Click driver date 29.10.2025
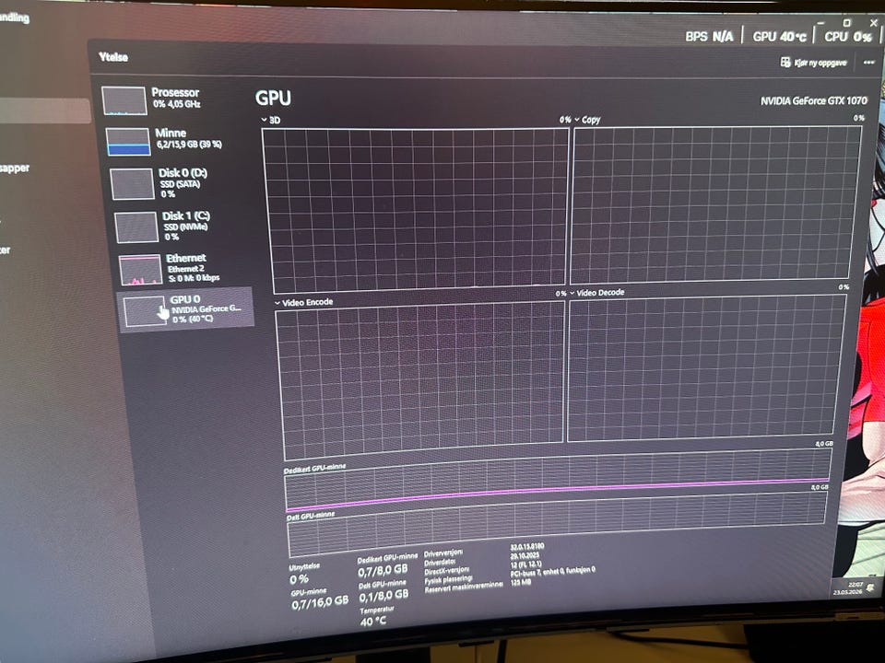Image resolution: width=885 pixels, height=663 pixels. coord(525,556)
